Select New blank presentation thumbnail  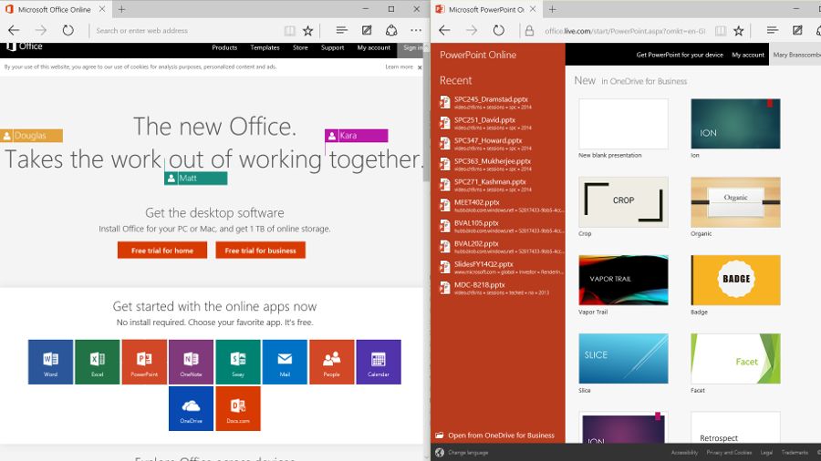tap(623, 124)
